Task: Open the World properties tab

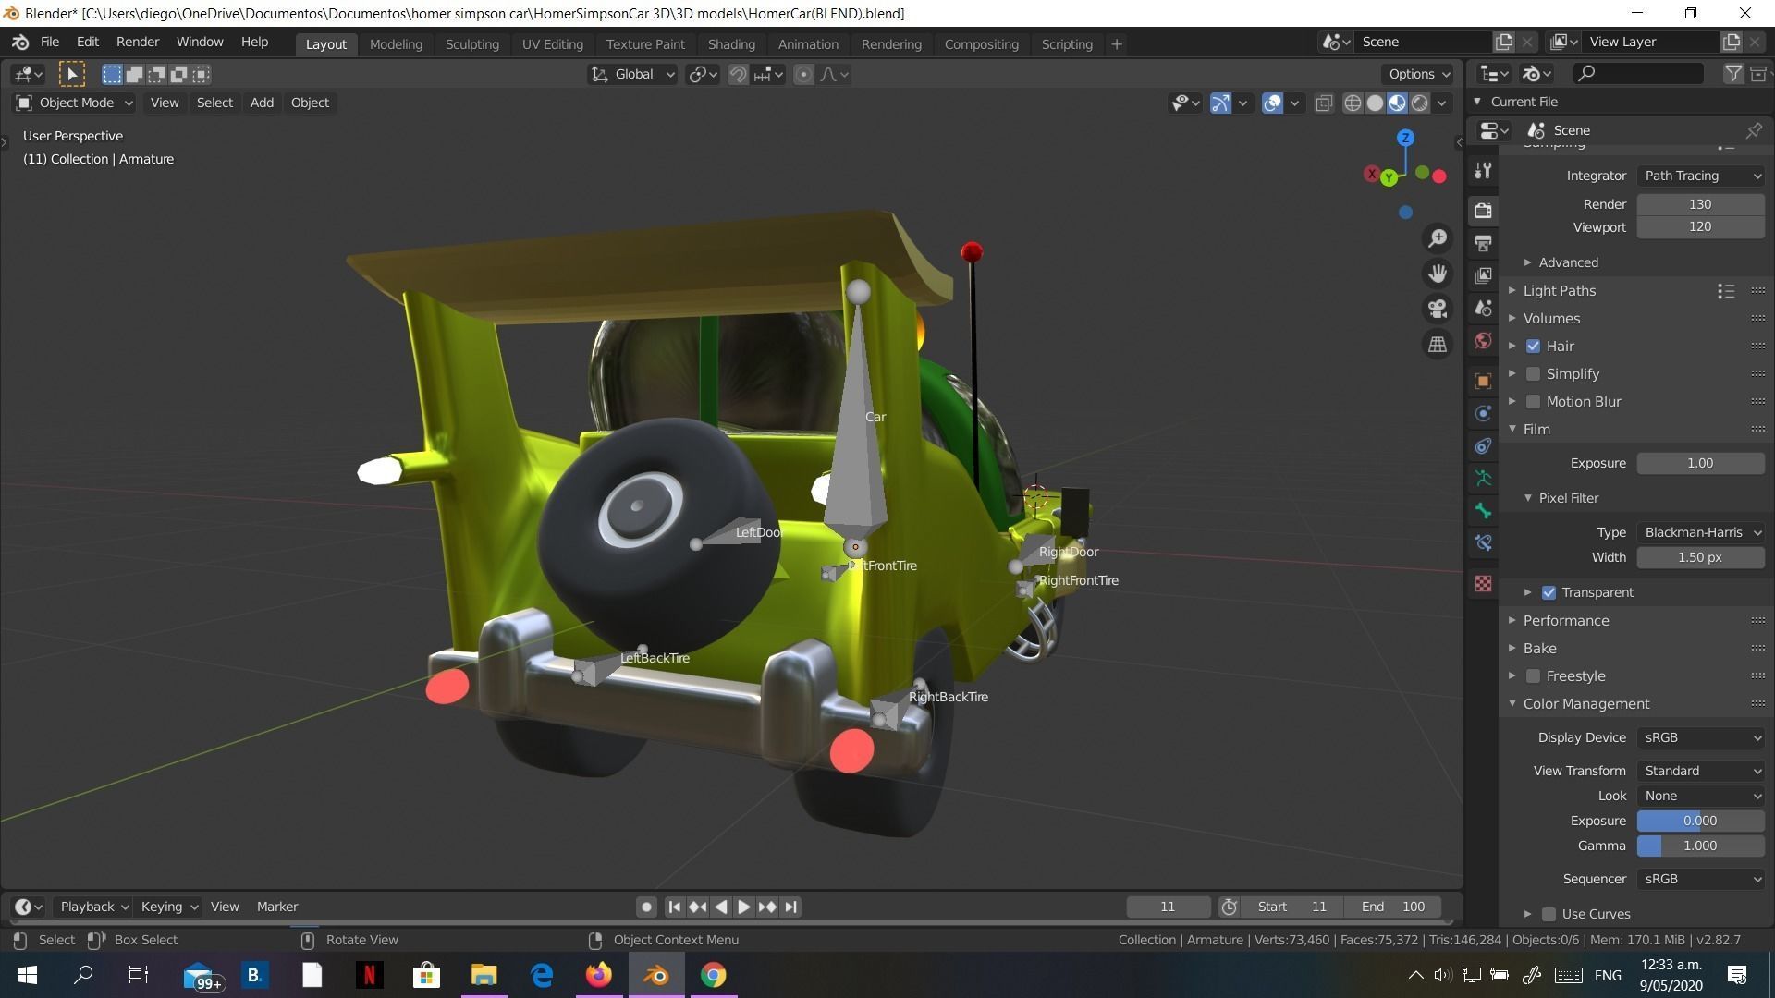Action: pyautogui.click(x=1484, y=340)
